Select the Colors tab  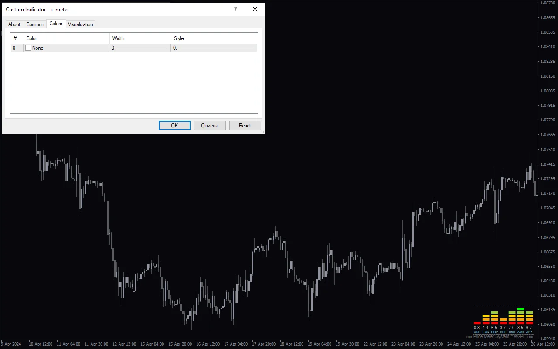(x=56, y=24)
